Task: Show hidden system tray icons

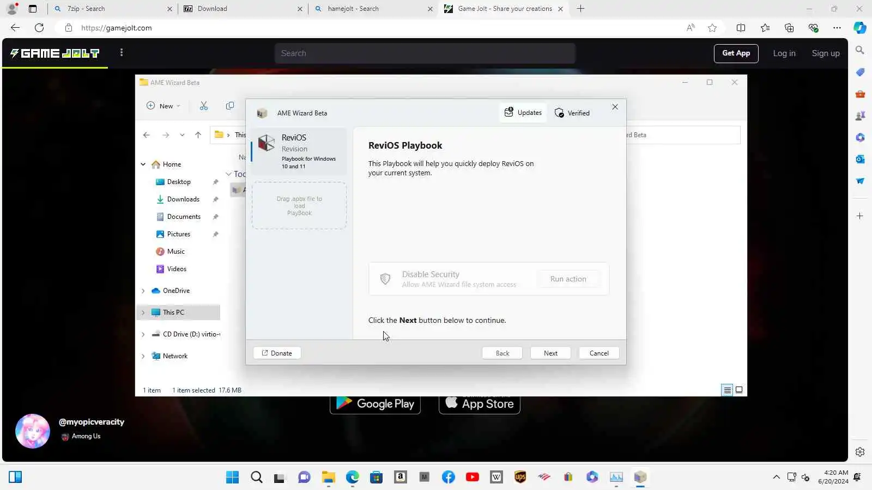Action: pos(776,477)
